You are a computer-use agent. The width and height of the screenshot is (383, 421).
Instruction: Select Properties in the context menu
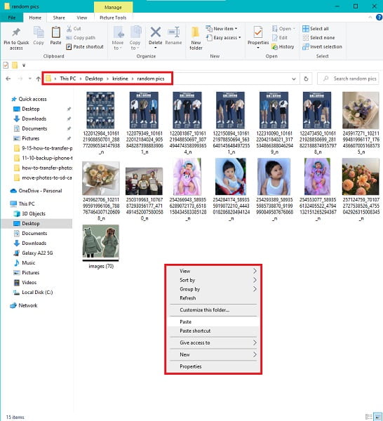coord(213,366)
